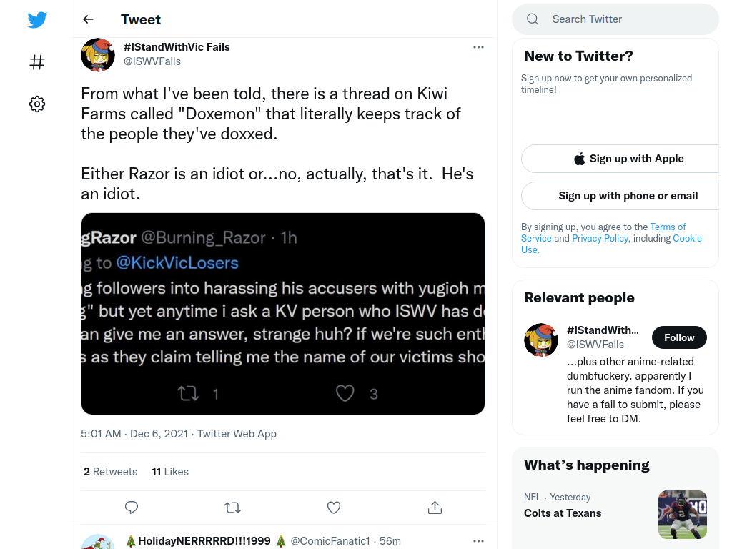View the 2 Retweets list

(x=110, y=472)
